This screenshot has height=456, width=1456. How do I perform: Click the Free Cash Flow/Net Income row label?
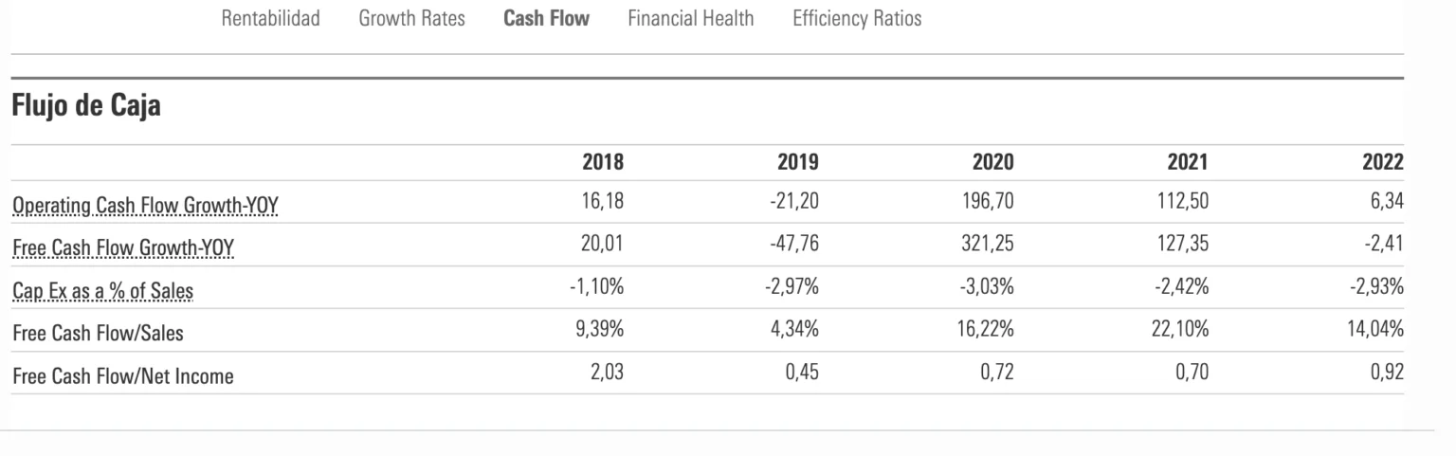pyautogui.click(x=122, y=376)
